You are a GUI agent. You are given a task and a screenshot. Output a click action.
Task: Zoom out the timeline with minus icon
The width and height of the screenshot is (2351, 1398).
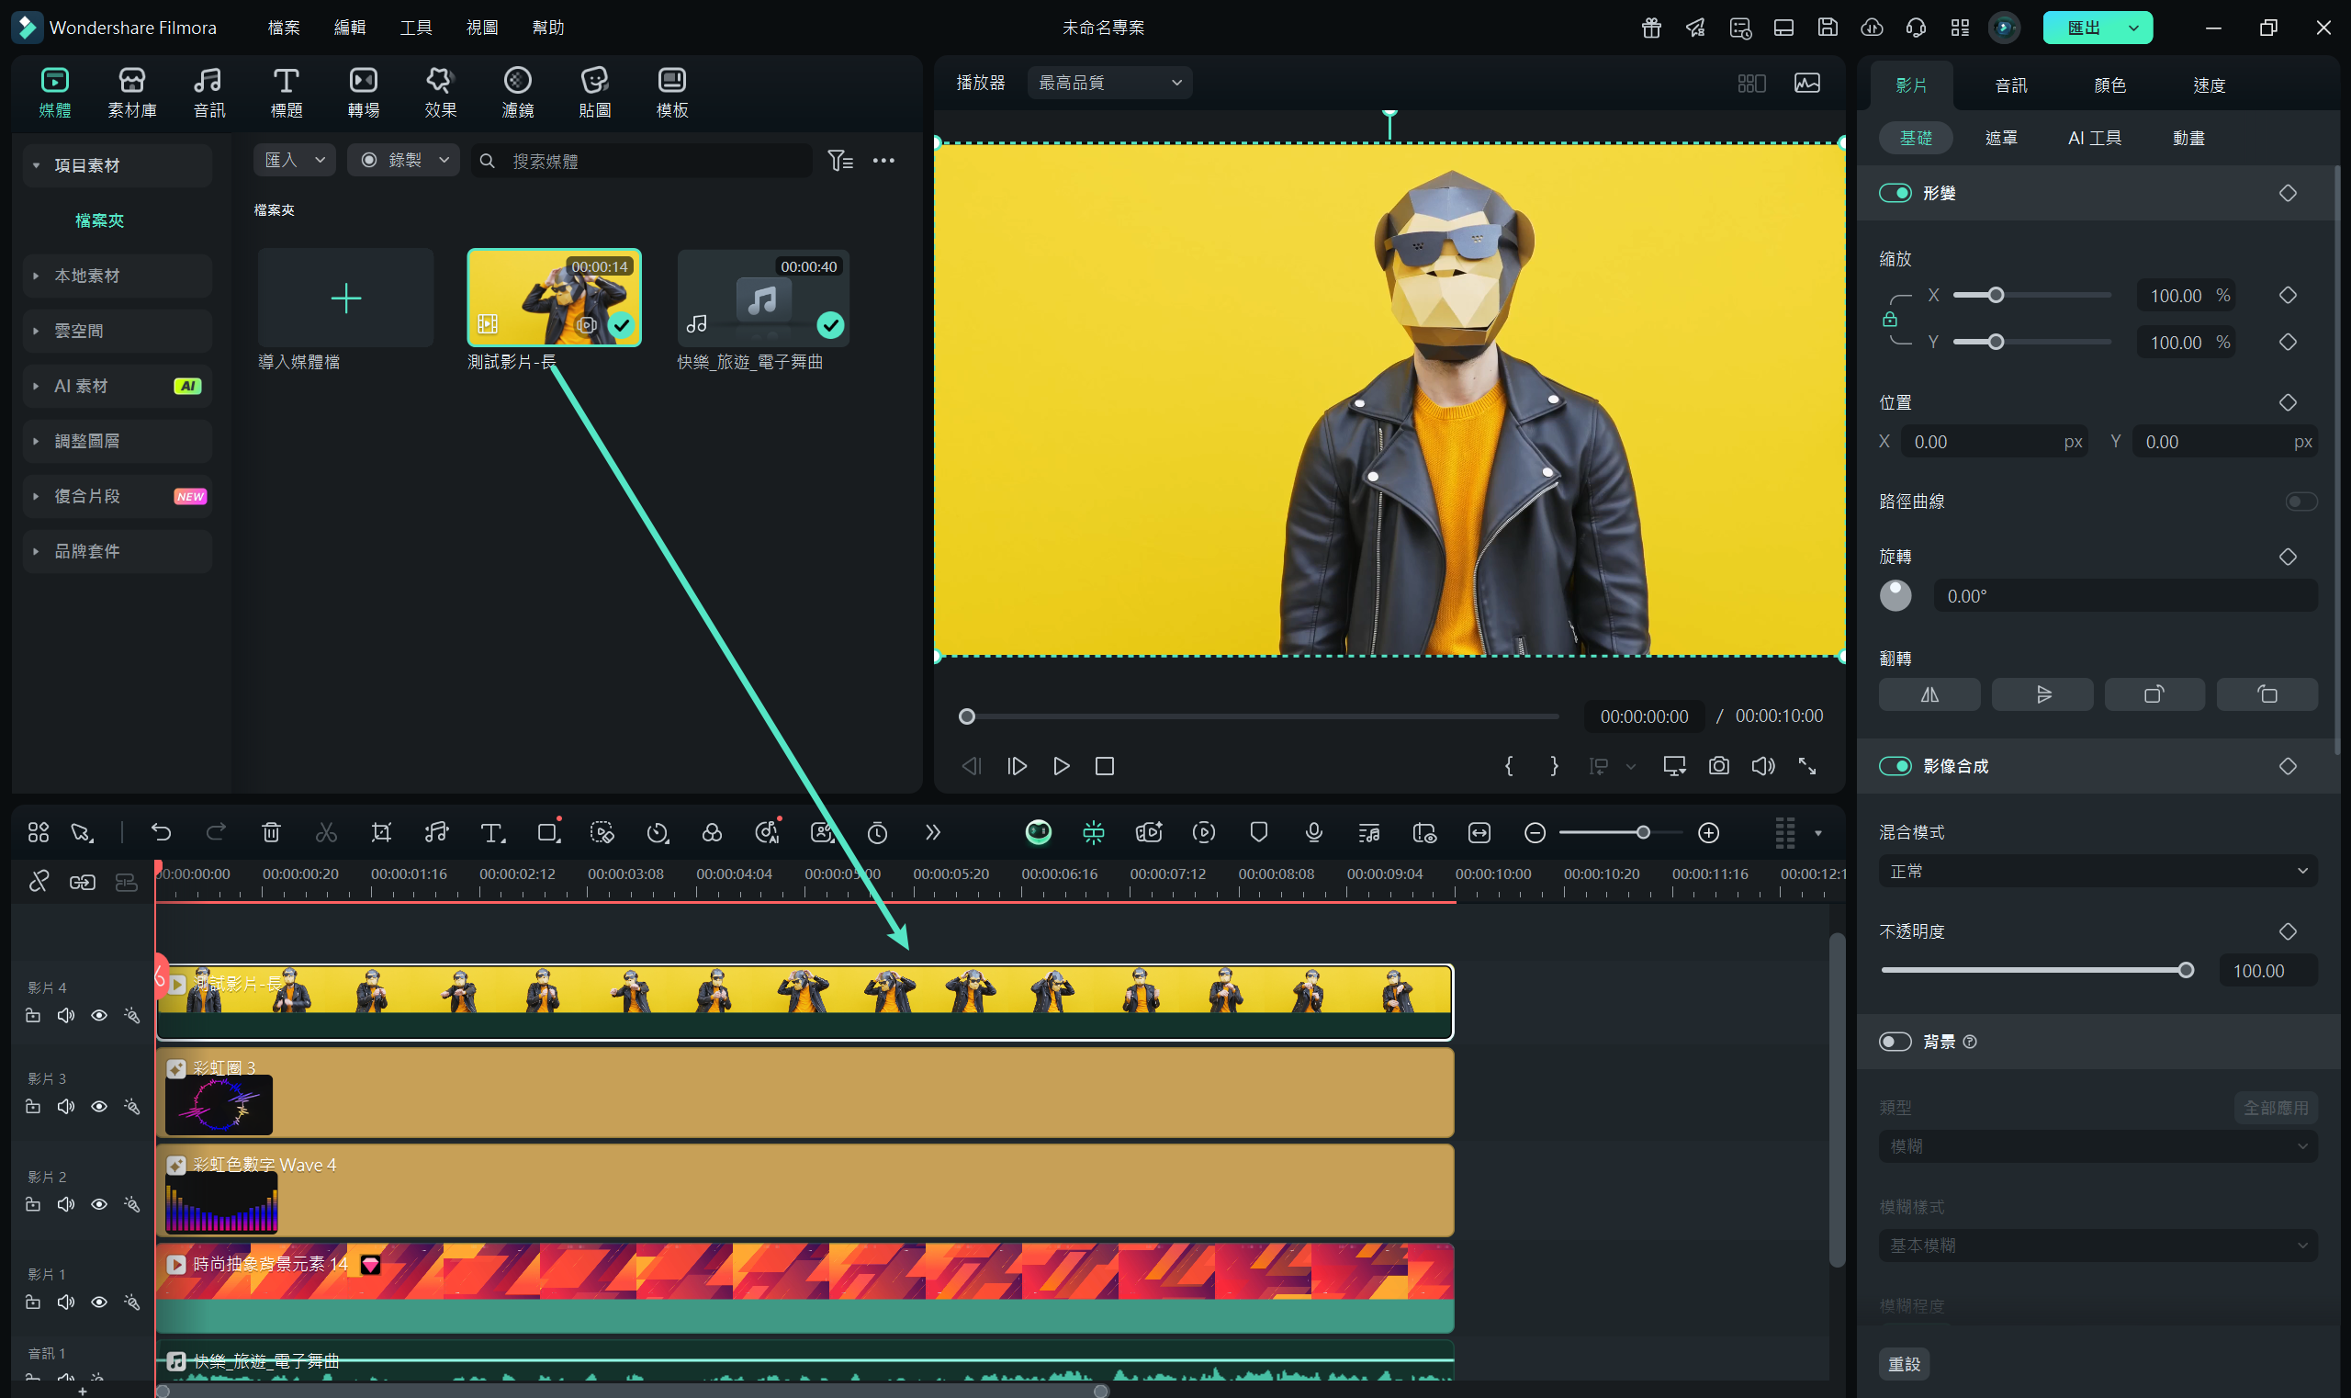click(x=1535, y=833)
